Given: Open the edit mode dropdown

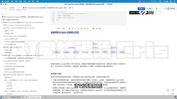Looking at the screenshot, I should point(150,9).
